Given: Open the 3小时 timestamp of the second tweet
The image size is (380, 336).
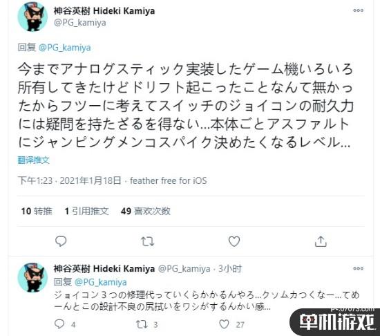Looking at the screenshot, I should 230,269.
